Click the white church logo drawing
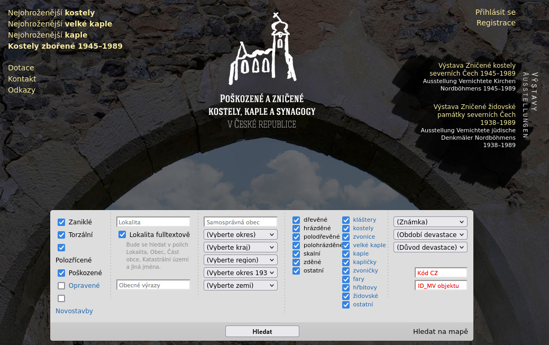549x345 pixels. tap(262, 49)
